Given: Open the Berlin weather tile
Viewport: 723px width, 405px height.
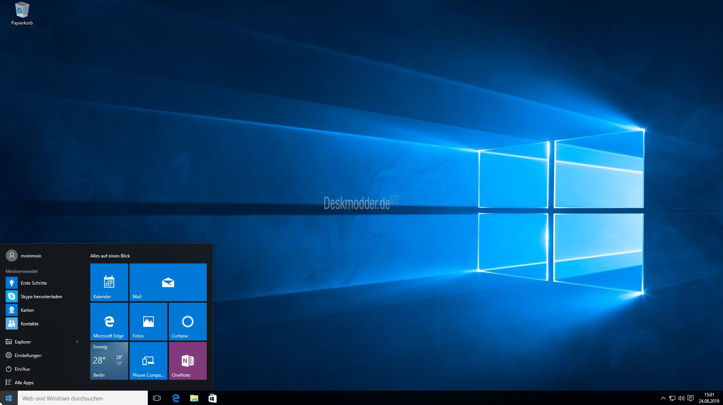Looking at the screenshot, I should click(x=109, y=361).
